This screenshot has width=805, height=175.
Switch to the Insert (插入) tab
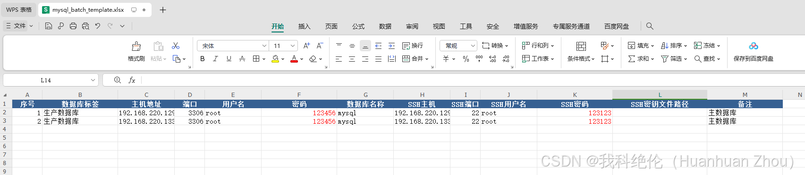(305, 26)
